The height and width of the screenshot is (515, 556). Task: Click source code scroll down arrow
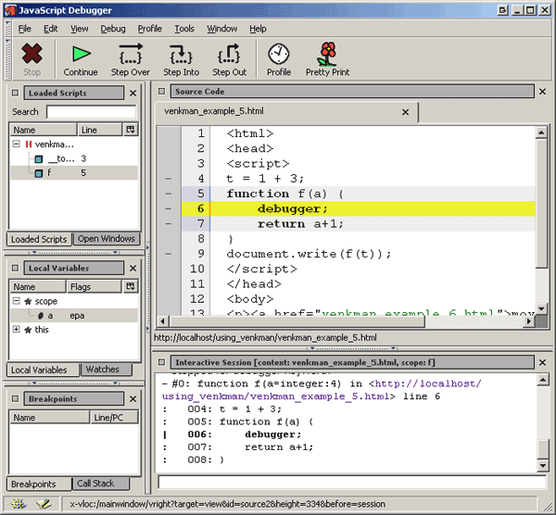541,308
